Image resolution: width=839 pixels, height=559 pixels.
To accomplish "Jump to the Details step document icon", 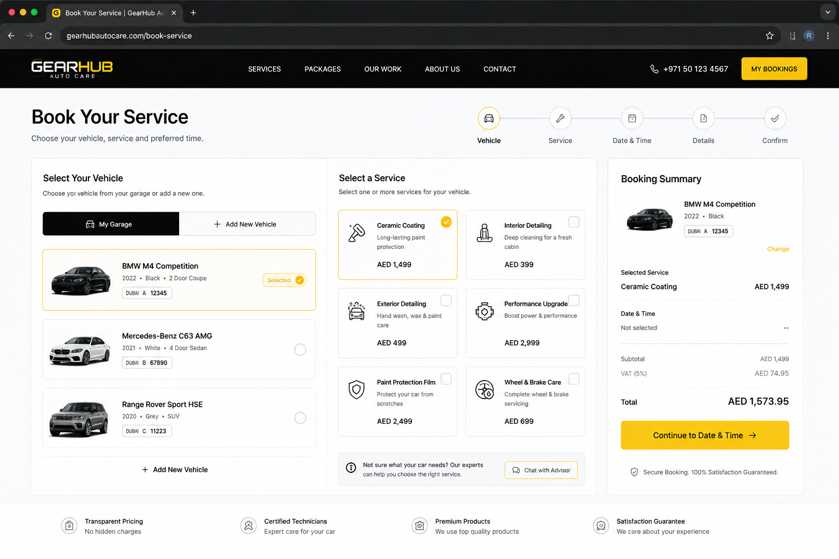I will pos(704,118).
